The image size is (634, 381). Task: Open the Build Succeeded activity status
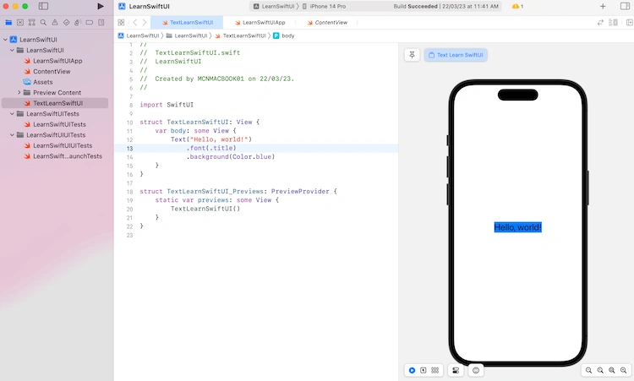click(x=445, y=7)
